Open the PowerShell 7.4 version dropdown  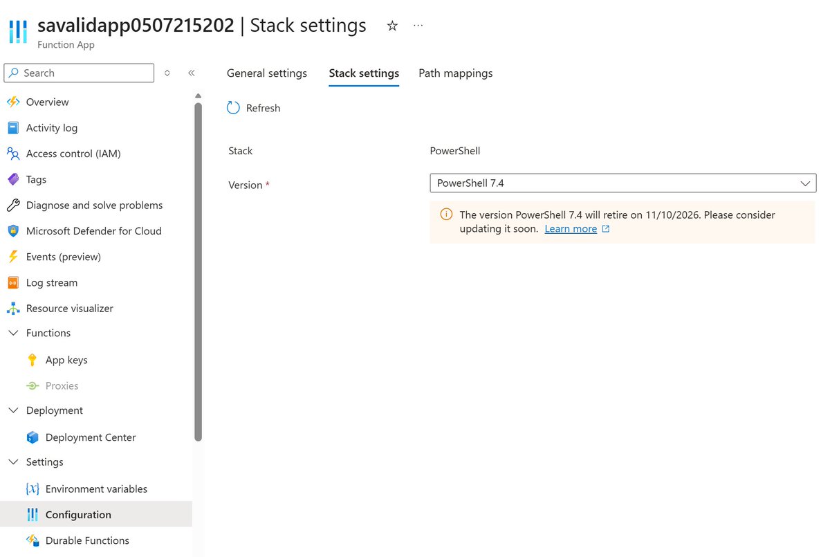[623, 183]
